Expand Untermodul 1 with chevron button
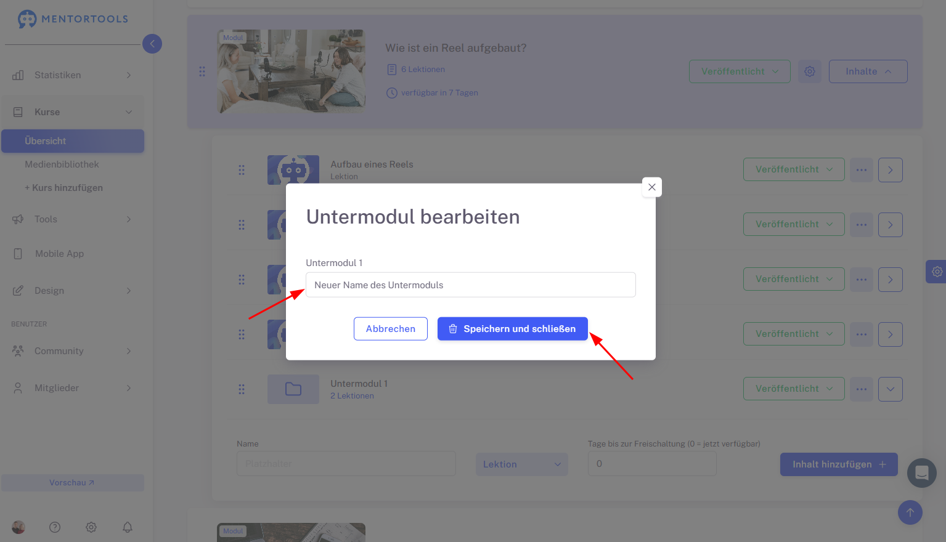 click(891, 389)
